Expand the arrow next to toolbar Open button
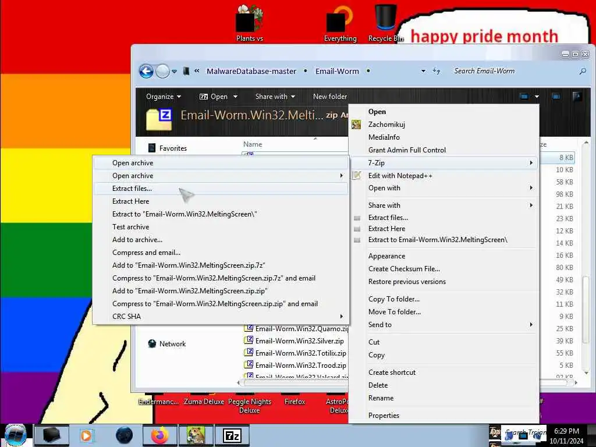 235,97
